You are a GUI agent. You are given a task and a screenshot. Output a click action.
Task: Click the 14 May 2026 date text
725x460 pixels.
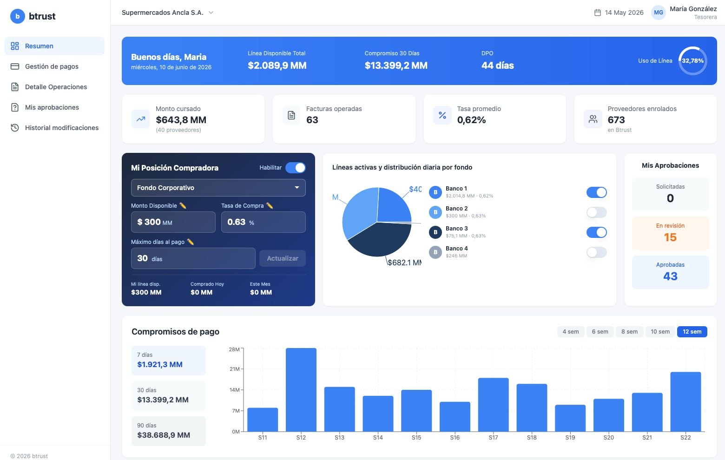[624, 13]
